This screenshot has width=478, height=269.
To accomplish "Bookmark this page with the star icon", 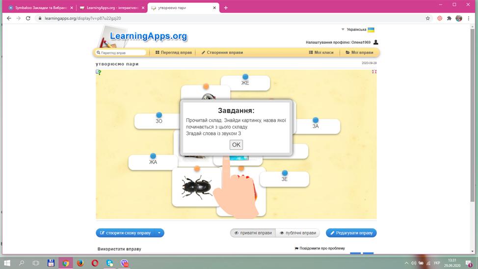I will [428, 18].
